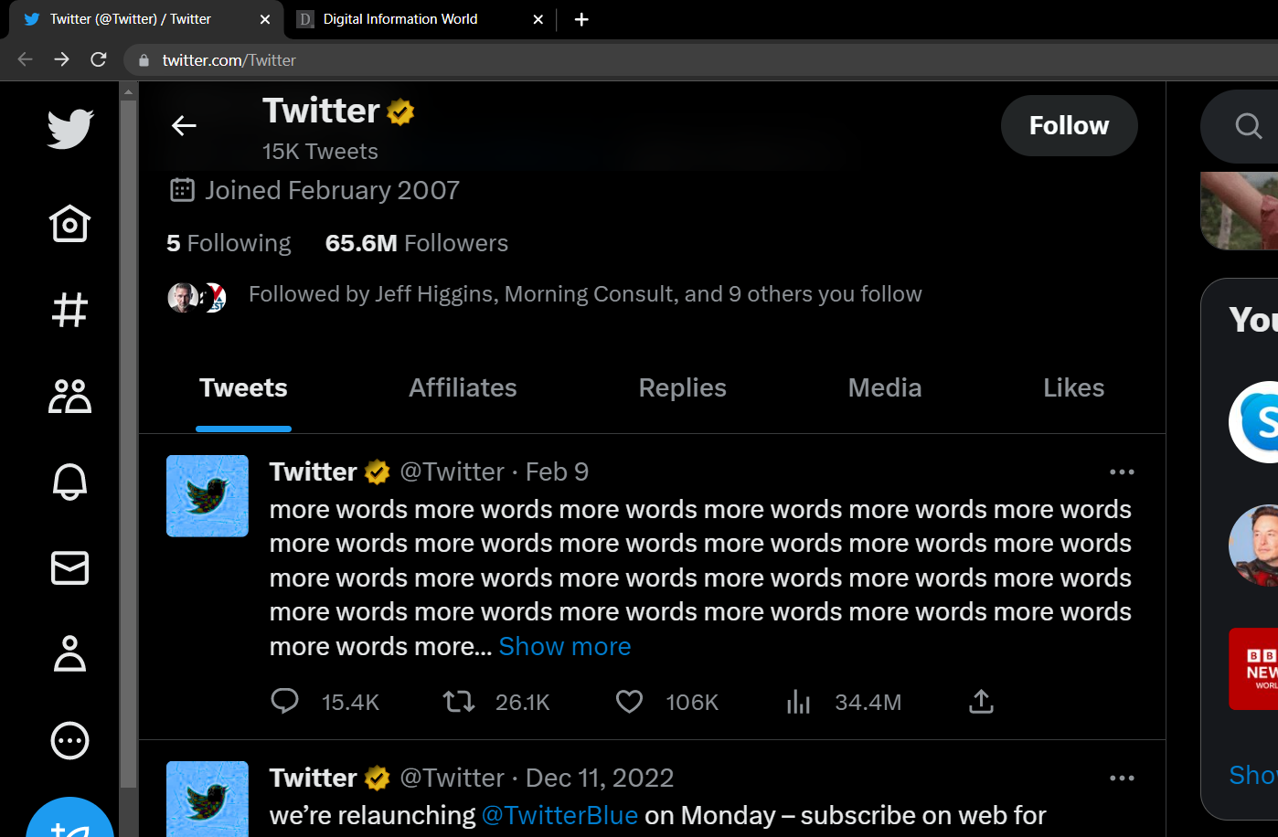Close the Twitter browser tab
1278x837 pixels.
265,19
